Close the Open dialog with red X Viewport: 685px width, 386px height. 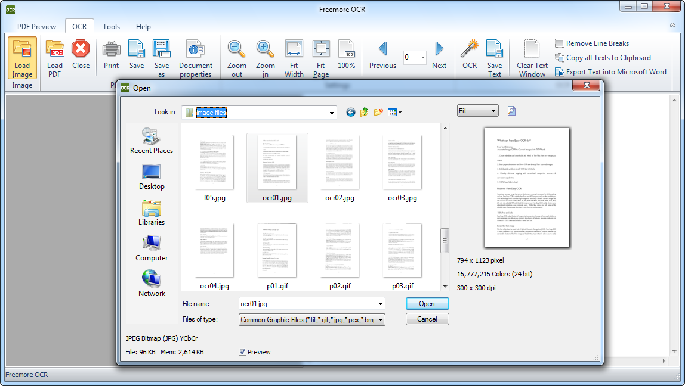tap(587, 86)
